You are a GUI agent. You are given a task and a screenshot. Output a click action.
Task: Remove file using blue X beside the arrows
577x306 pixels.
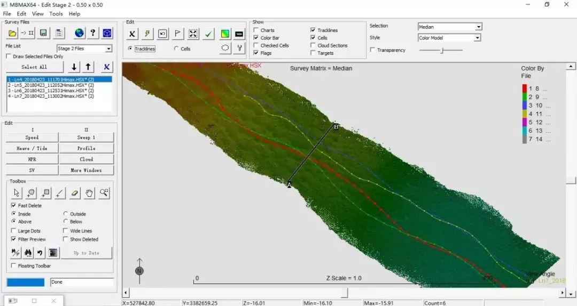click(106, 67)
